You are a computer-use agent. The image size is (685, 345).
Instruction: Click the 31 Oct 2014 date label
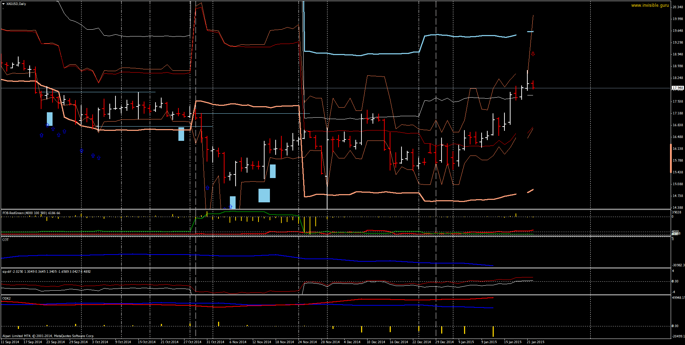pos(216,342)
